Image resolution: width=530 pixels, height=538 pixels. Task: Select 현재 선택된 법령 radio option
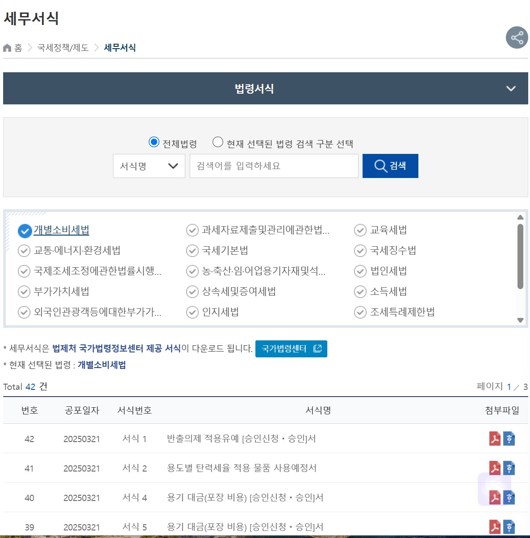pos(218,142)
